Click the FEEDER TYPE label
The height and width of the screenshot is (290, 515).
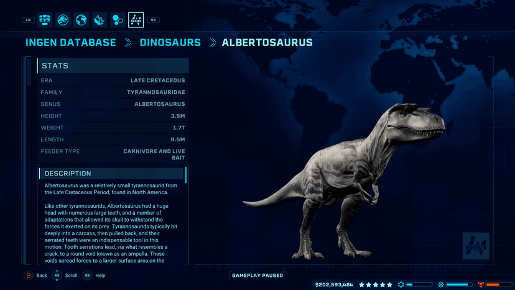tap(60, 152)
